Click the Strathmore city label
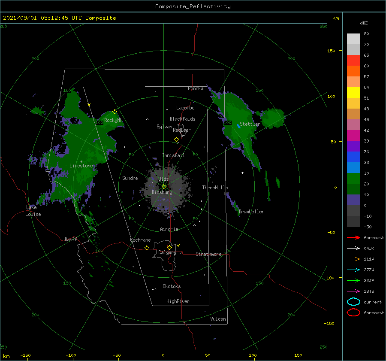 click(x=208, y=254)
